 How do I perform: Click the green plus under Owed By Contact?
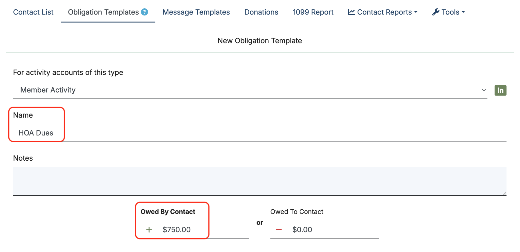pos(149,230)
